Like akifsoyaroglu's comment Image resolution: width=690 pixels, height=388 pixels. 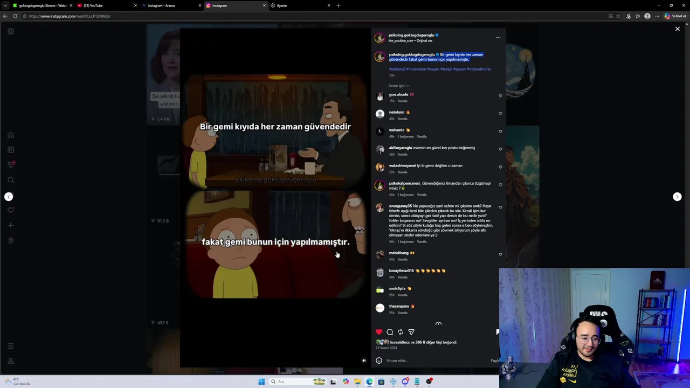click(x=500, y=149)
